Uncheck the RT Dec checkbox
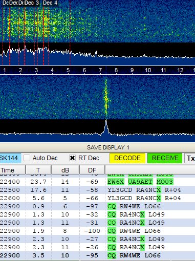 coord(72,158)
